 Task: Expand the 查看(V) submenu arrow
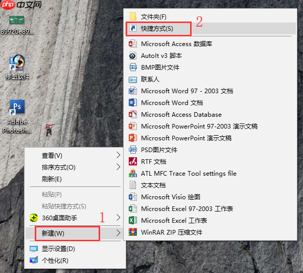[x=118, y=155]
